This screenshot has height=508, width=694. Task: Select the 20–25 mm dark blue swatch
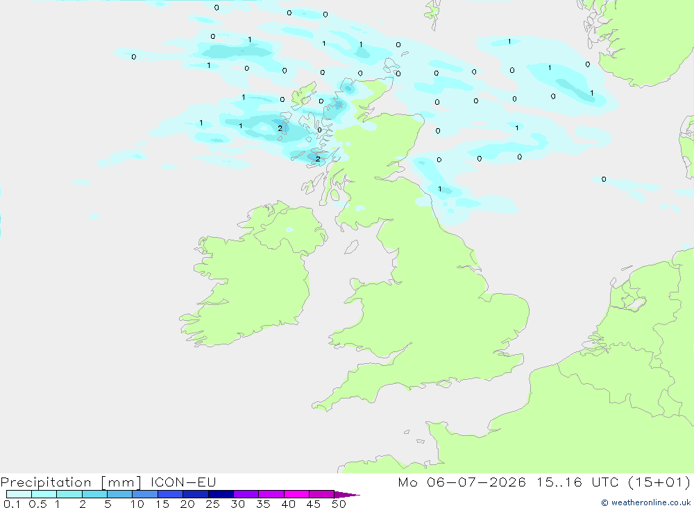tap(196, 494)
